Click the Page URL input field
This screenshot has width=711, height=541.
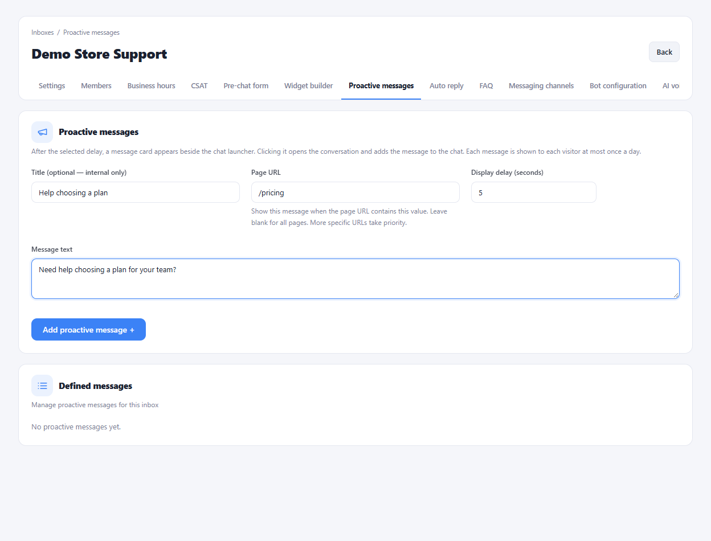pos(355,192)
